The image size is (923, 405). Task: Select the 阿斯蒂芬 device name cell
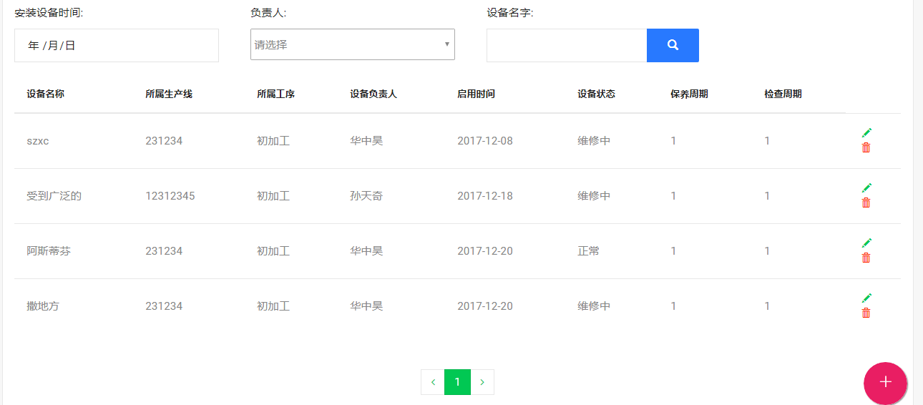click(49, 251)
